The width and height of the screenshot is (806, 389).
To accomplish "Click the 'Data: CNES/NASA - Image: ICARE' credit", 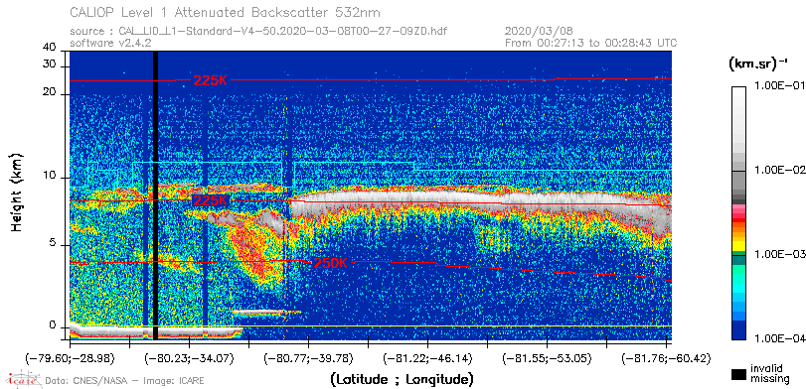I will pyautogui.click(x=124, y=381).
